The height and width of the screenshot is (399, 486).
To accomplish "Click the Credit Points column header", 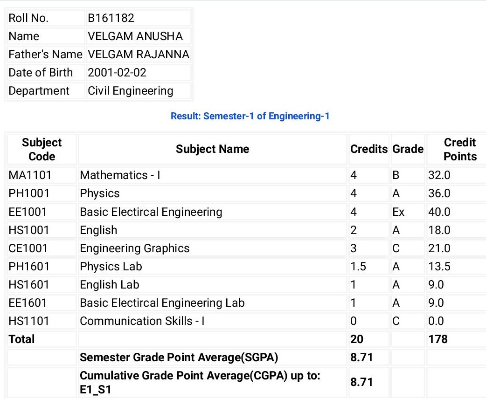I will tap(460, 149).
